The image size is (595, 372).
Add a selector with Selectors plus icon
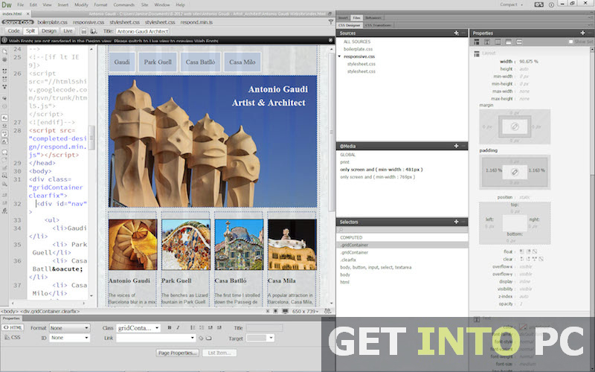[456, 222]
